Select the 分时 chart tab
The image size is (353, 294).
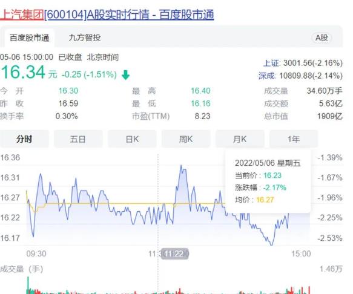pyautogui.click(x=24, y=139)
